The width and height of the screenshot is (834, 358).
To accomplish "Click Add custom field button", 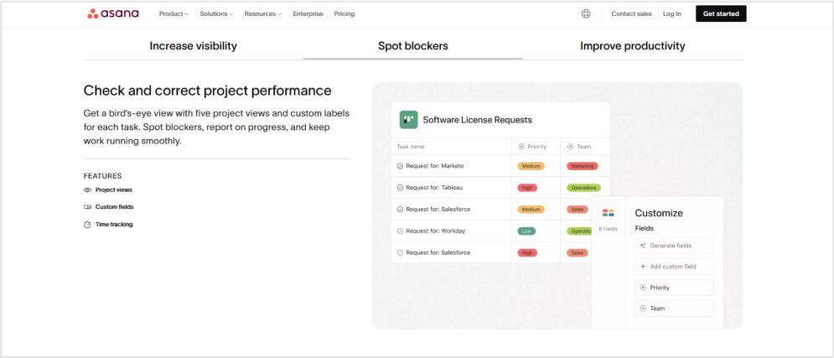I will pos(675,267).
